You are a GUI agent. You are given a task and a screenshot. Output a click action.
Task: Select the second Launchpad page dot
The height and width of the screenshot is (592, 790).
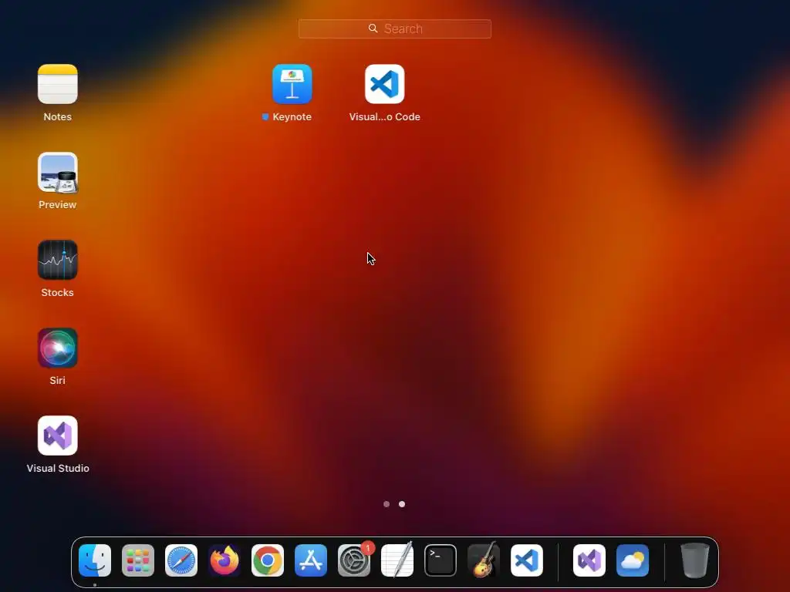pos(401,504)
